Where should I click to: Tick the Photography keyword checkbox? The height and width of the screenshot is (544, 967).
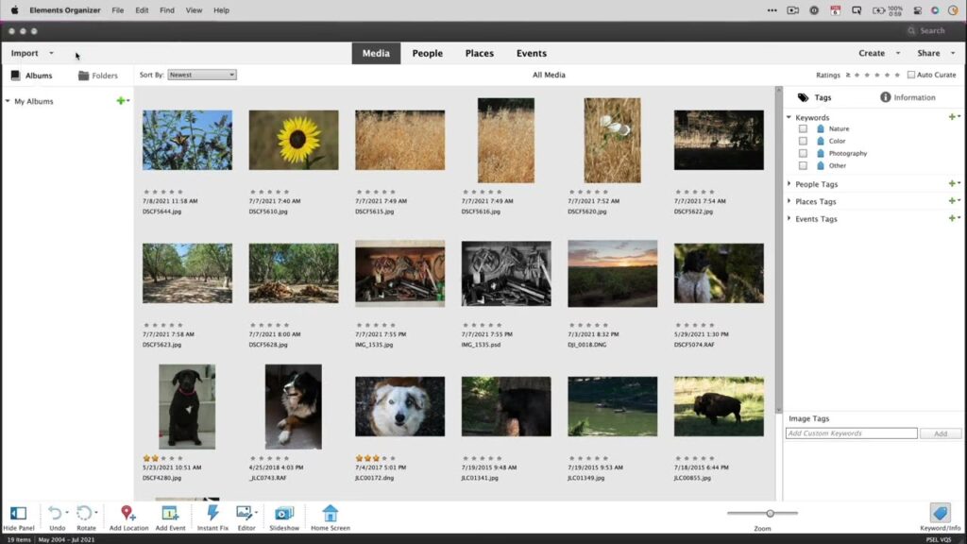click(803, 153)
